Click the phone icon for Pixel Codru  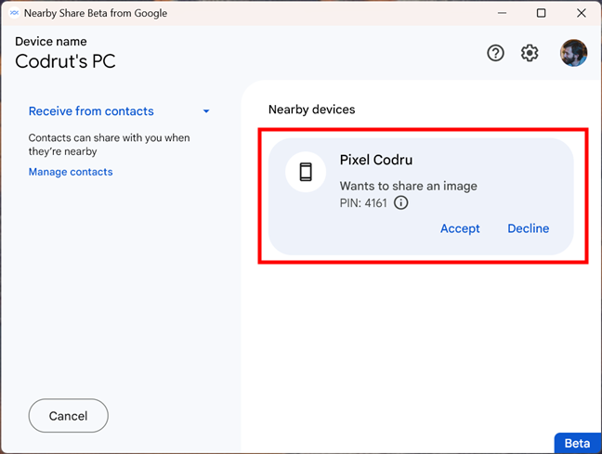pyautogui.click(x=306, y=172)
